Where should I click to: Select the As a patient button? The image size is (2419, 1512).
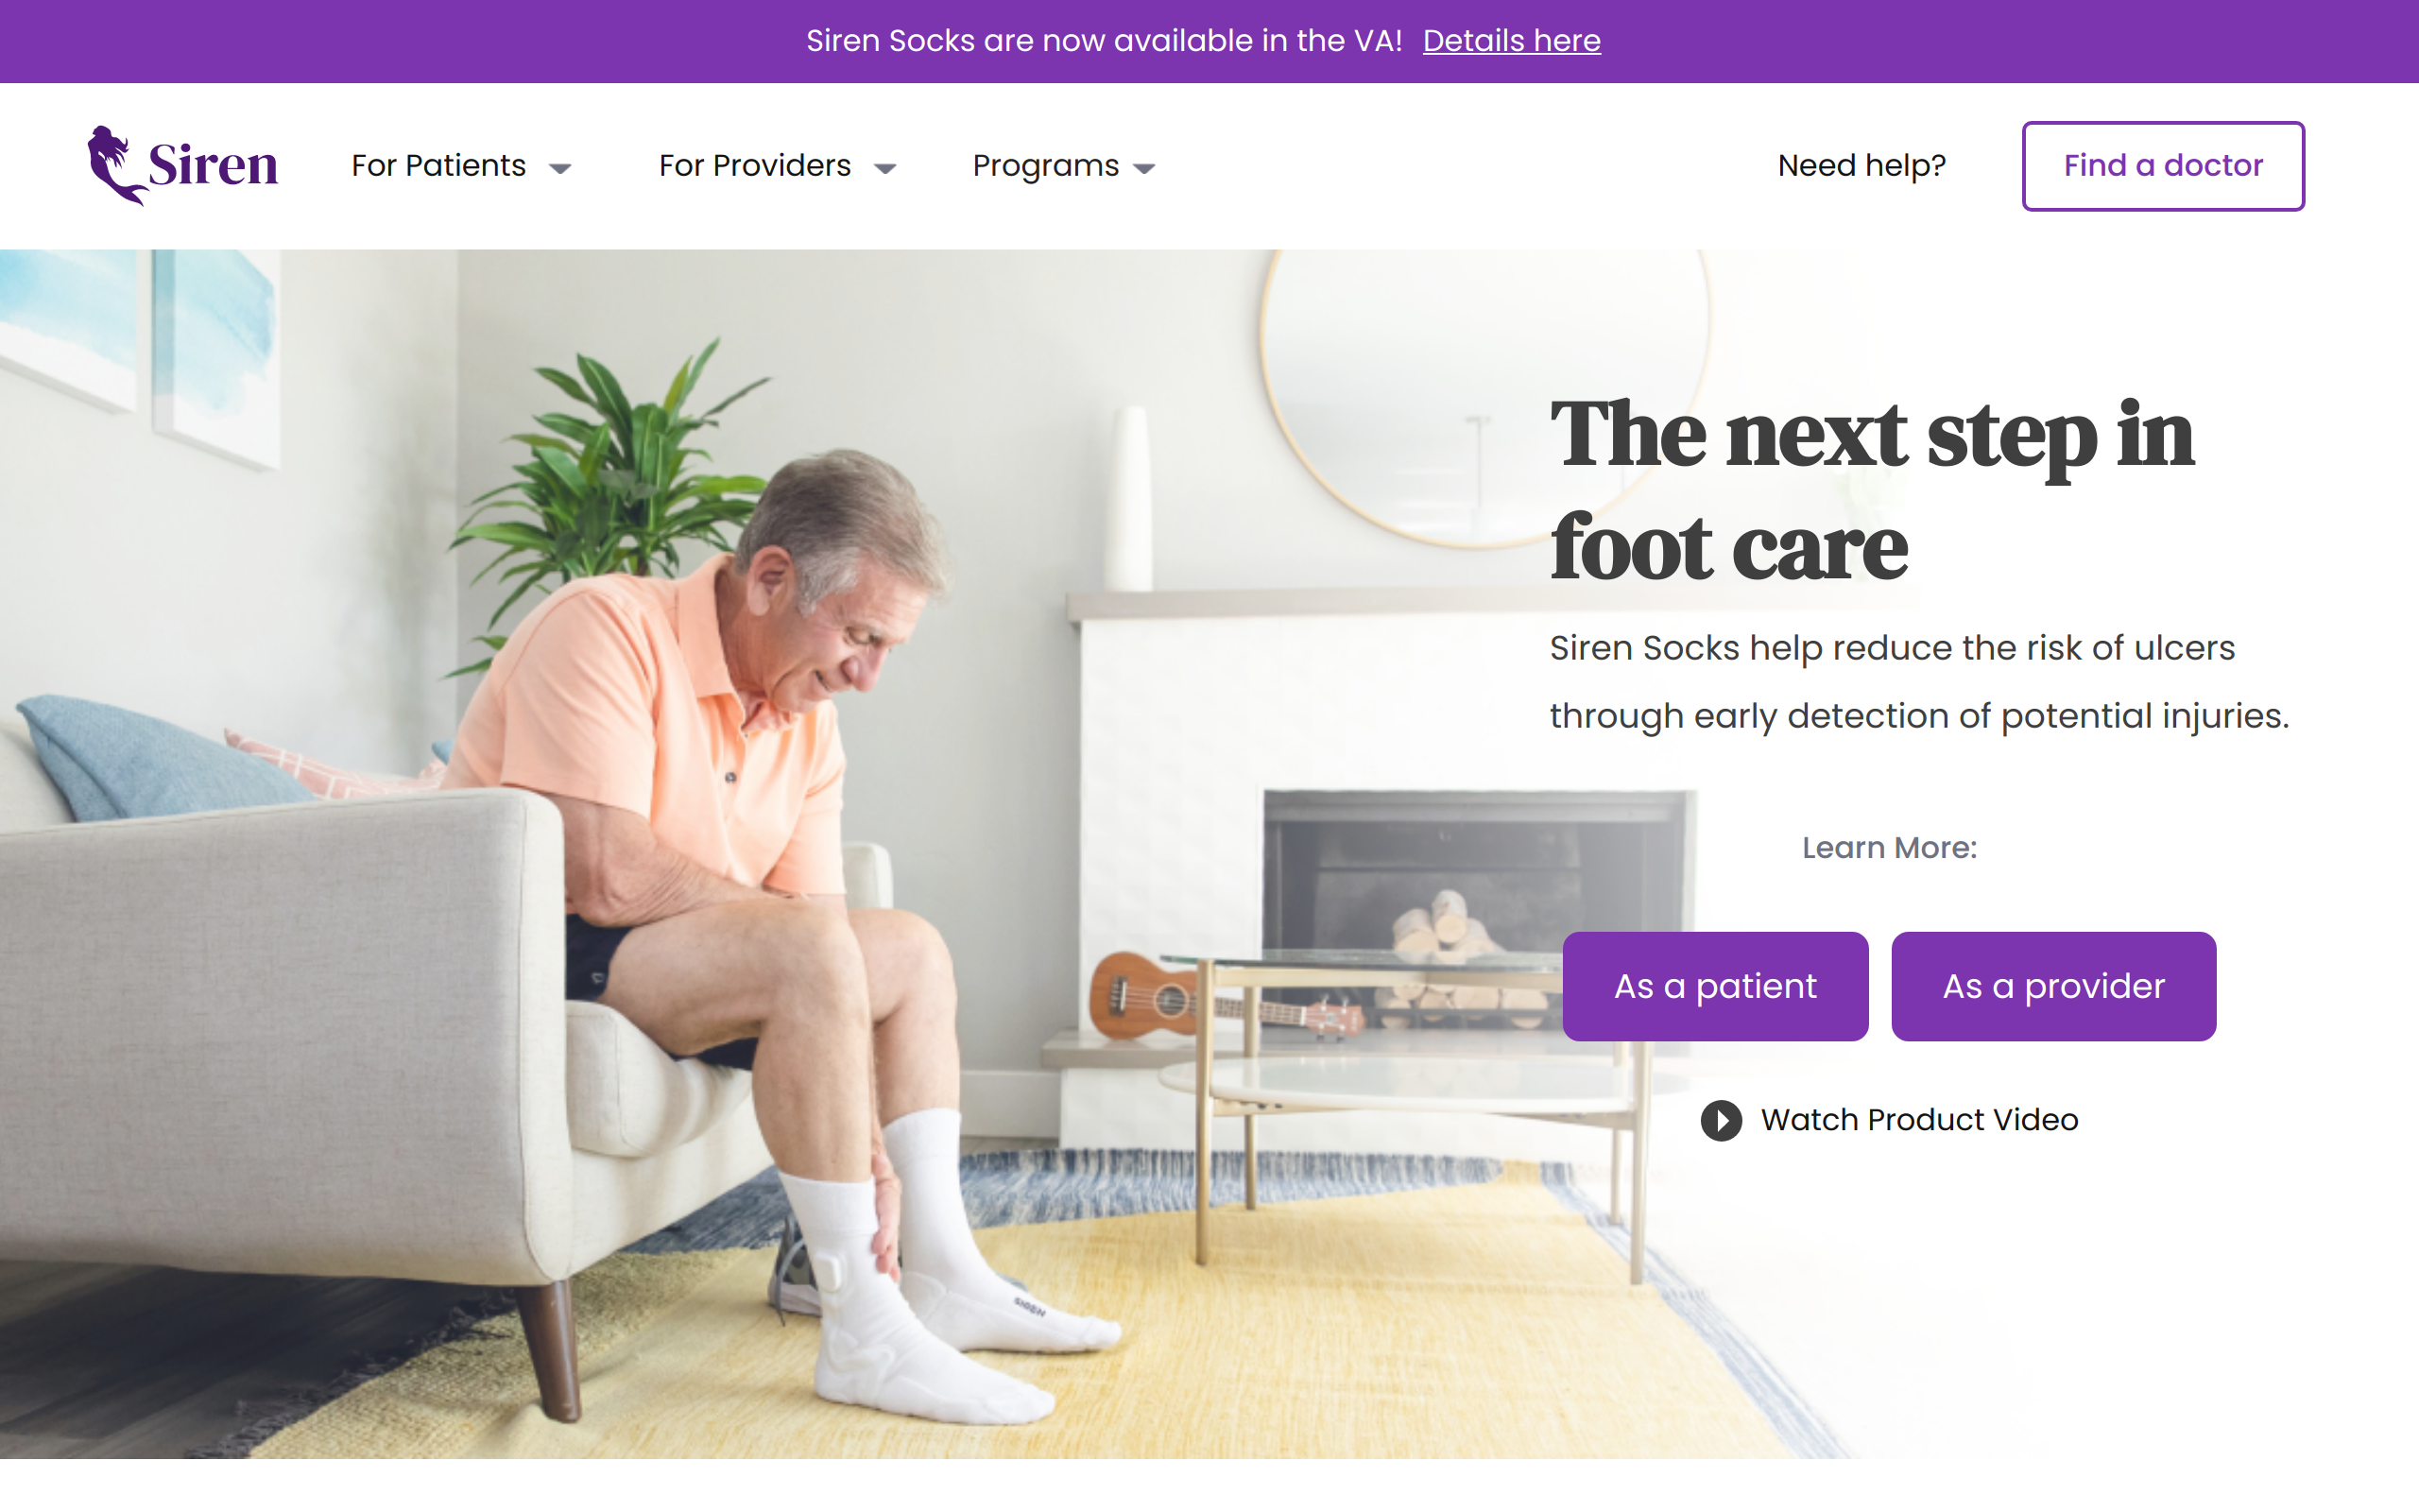click(1715, 986)
